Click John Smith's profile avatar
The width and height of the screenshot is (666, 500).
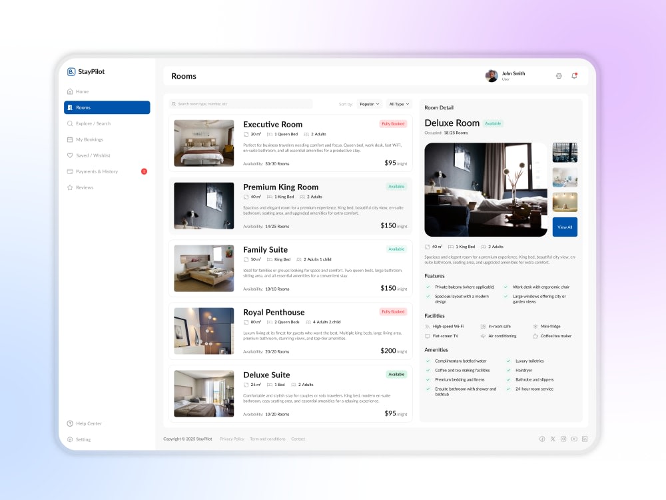[x=492, y=76]
